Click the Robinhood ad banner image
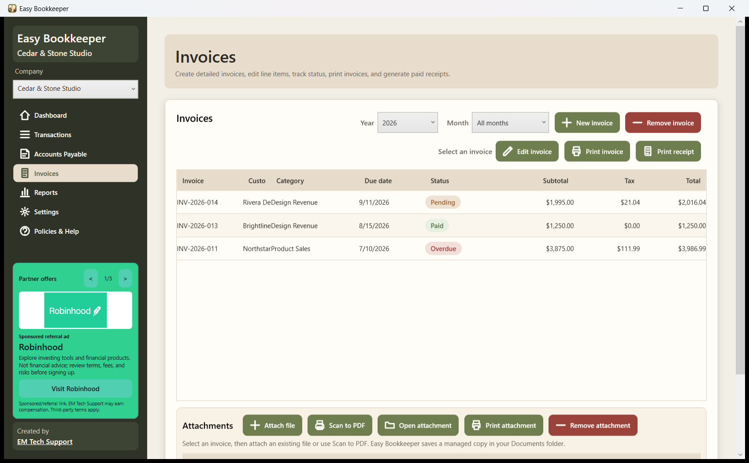Viewport: 749px width, 463px height. point(75,310)
